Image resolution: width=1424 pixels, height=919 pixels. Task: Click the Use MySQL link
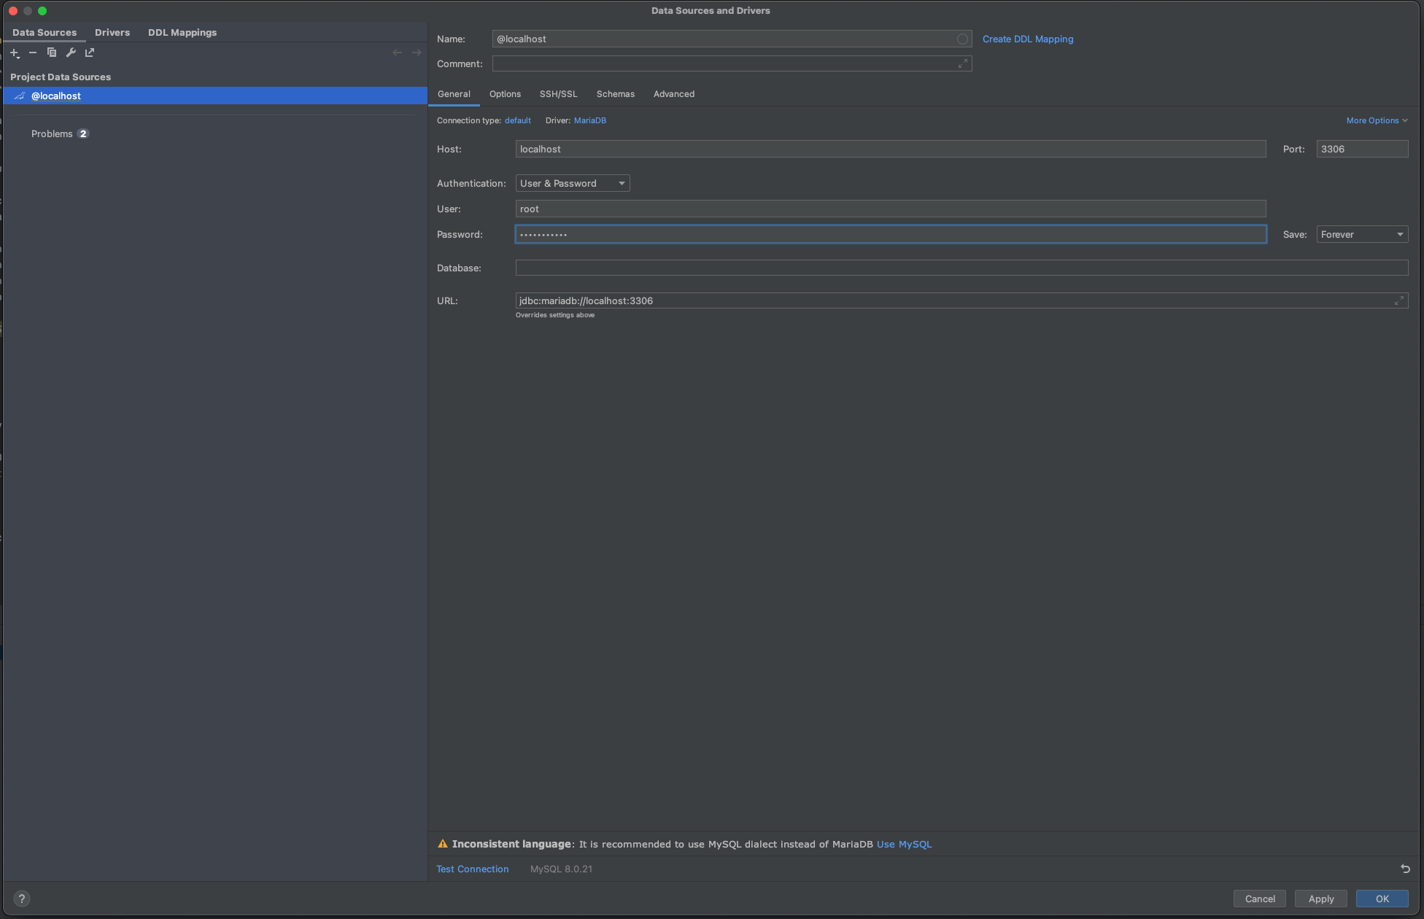pos(904,844)
